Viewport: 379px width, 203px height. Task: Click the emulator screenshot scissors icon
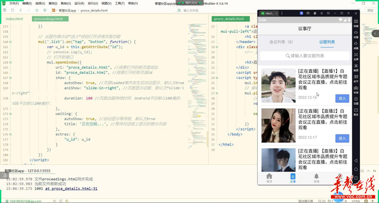tap(356, 65)
